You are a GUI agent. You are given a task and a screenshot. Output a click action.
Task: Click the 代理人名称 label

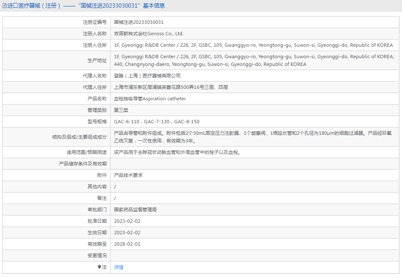(x=94, y=76)
